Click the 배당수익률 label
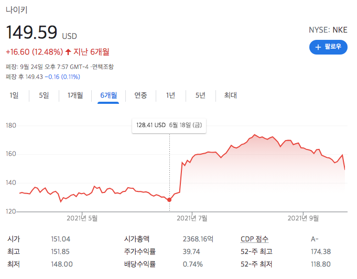 [140, 264]
